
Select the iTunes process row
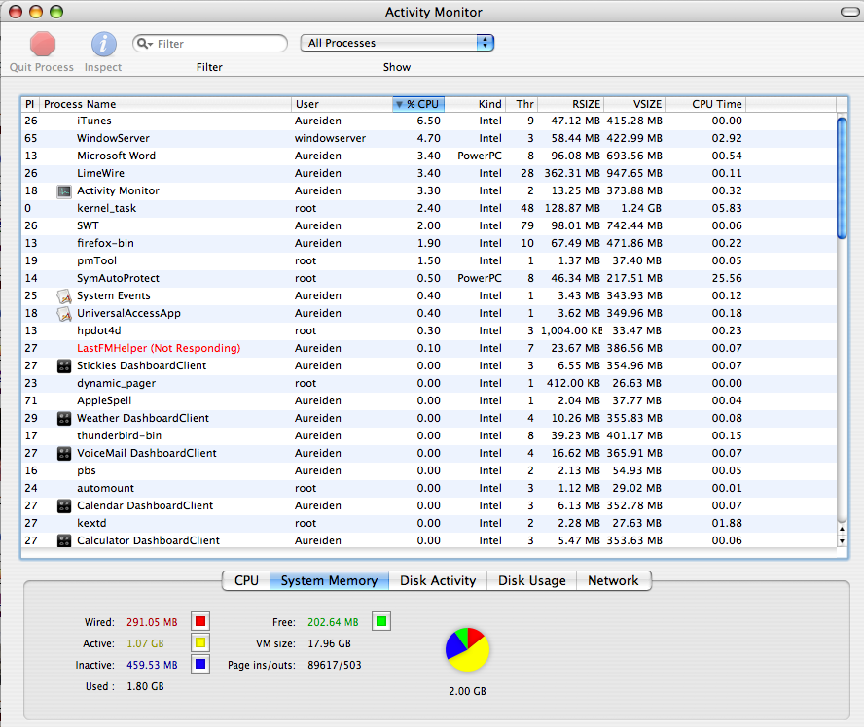429,121
